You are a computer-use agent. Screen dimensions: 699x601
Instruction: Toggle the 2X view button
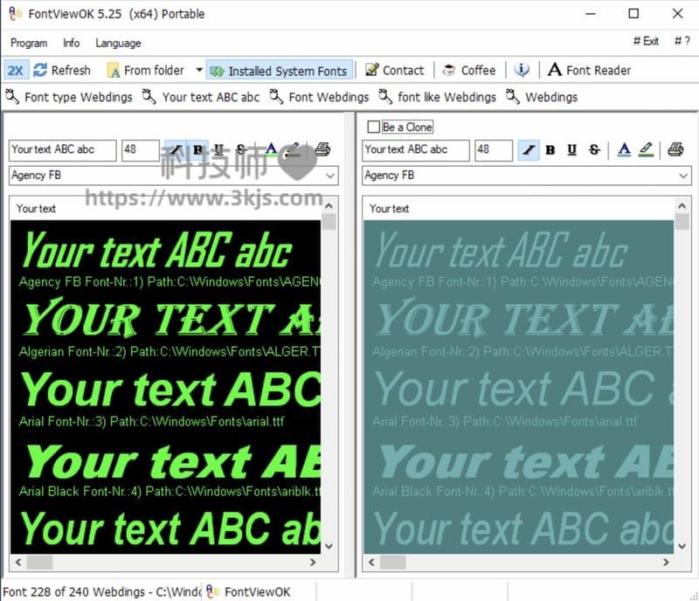tap(15, 71)
